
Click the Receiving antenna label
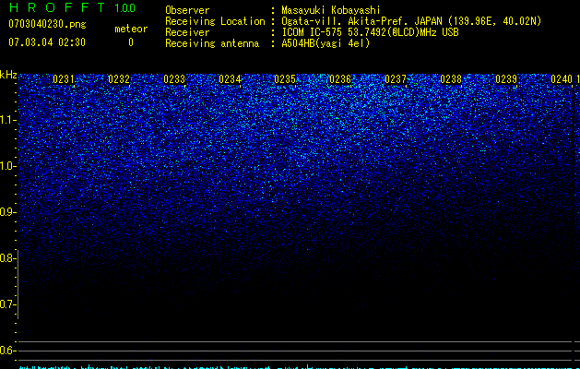point(212,43)
